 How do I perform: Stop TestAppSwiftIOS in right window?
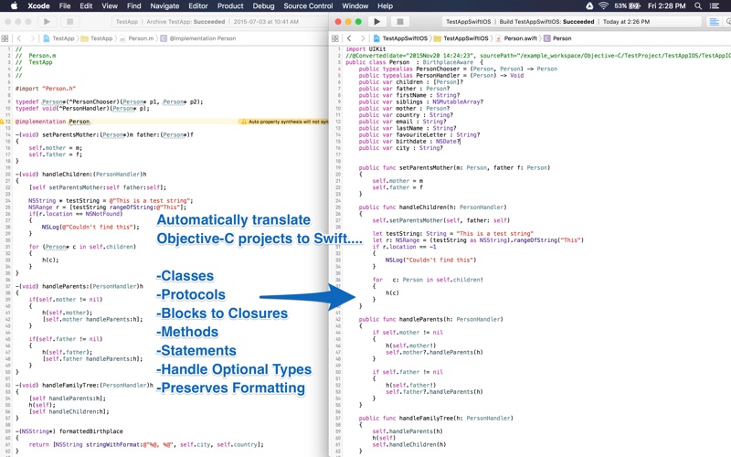[x=400, y=21]
